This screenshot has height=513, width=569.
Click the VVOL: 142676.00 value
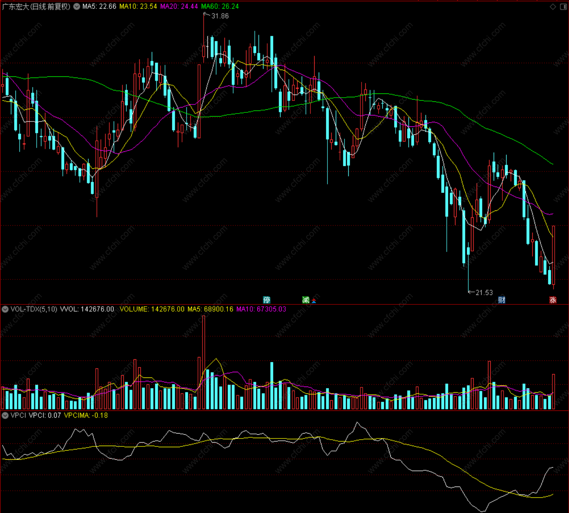point(87,309)
